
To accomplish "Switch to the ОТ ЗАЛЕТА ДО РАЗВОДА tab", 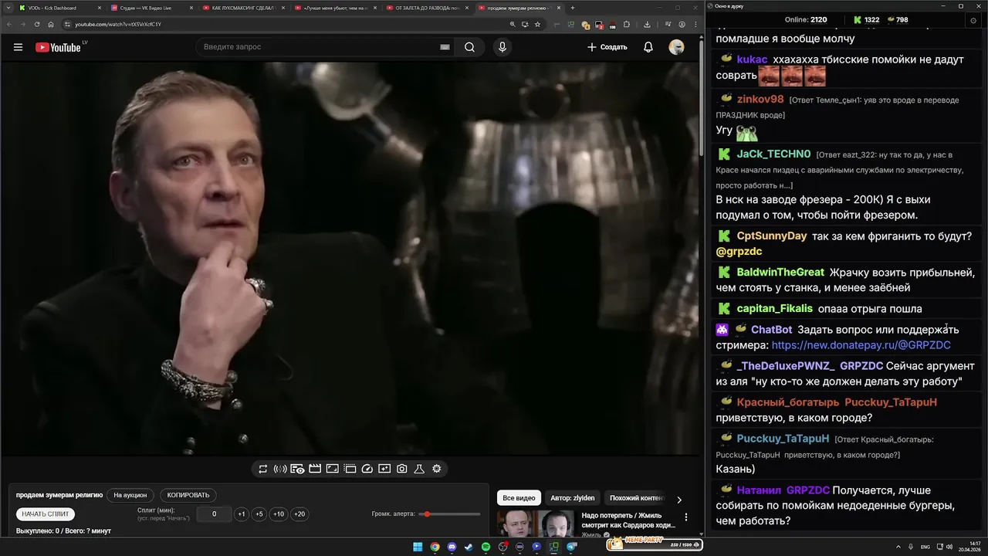I will (x=427, y=8).
